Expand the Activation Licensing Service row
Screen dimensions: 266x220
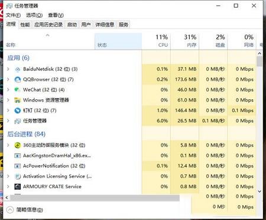pos(8,176)
